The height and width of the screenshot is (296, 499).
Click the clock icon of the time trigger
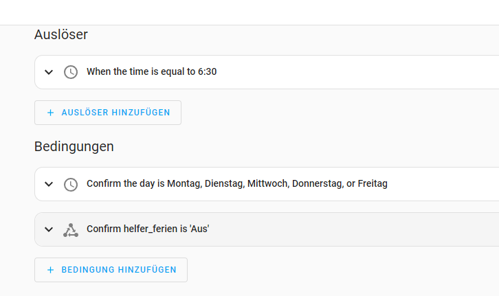coord(71,72)
